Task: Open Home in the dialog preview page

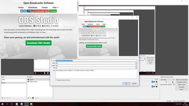Action: [x=83, y=24]
